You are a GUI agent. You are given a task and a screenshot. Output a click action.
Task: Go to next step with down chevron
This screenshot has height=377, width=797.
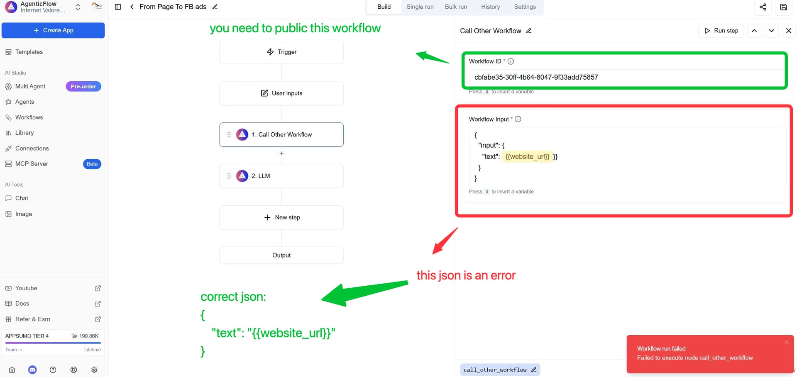(771, 31)
